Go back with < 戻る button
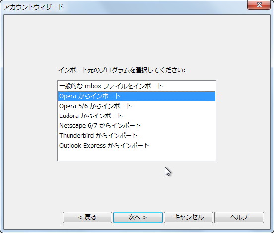The width and height of the screenshot is (274, 233). pyautogui.click(x=87, y=217)
